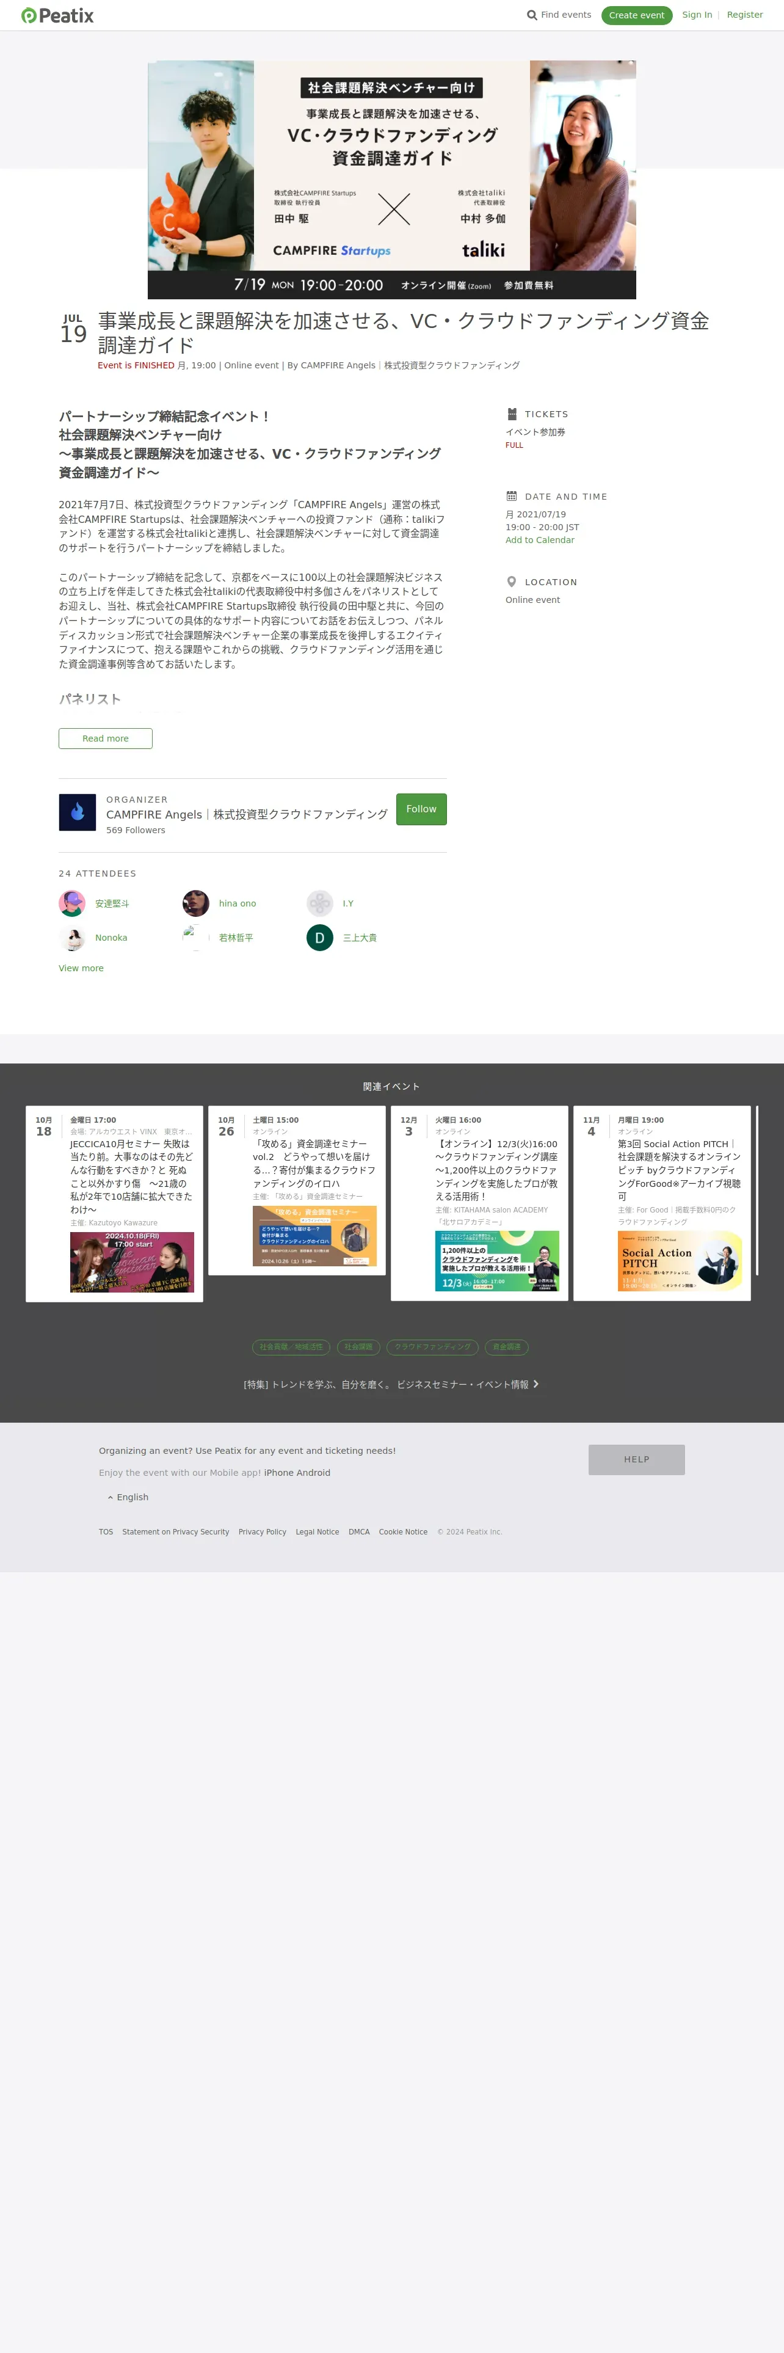Open DMCA footer link

point(358,1532)
